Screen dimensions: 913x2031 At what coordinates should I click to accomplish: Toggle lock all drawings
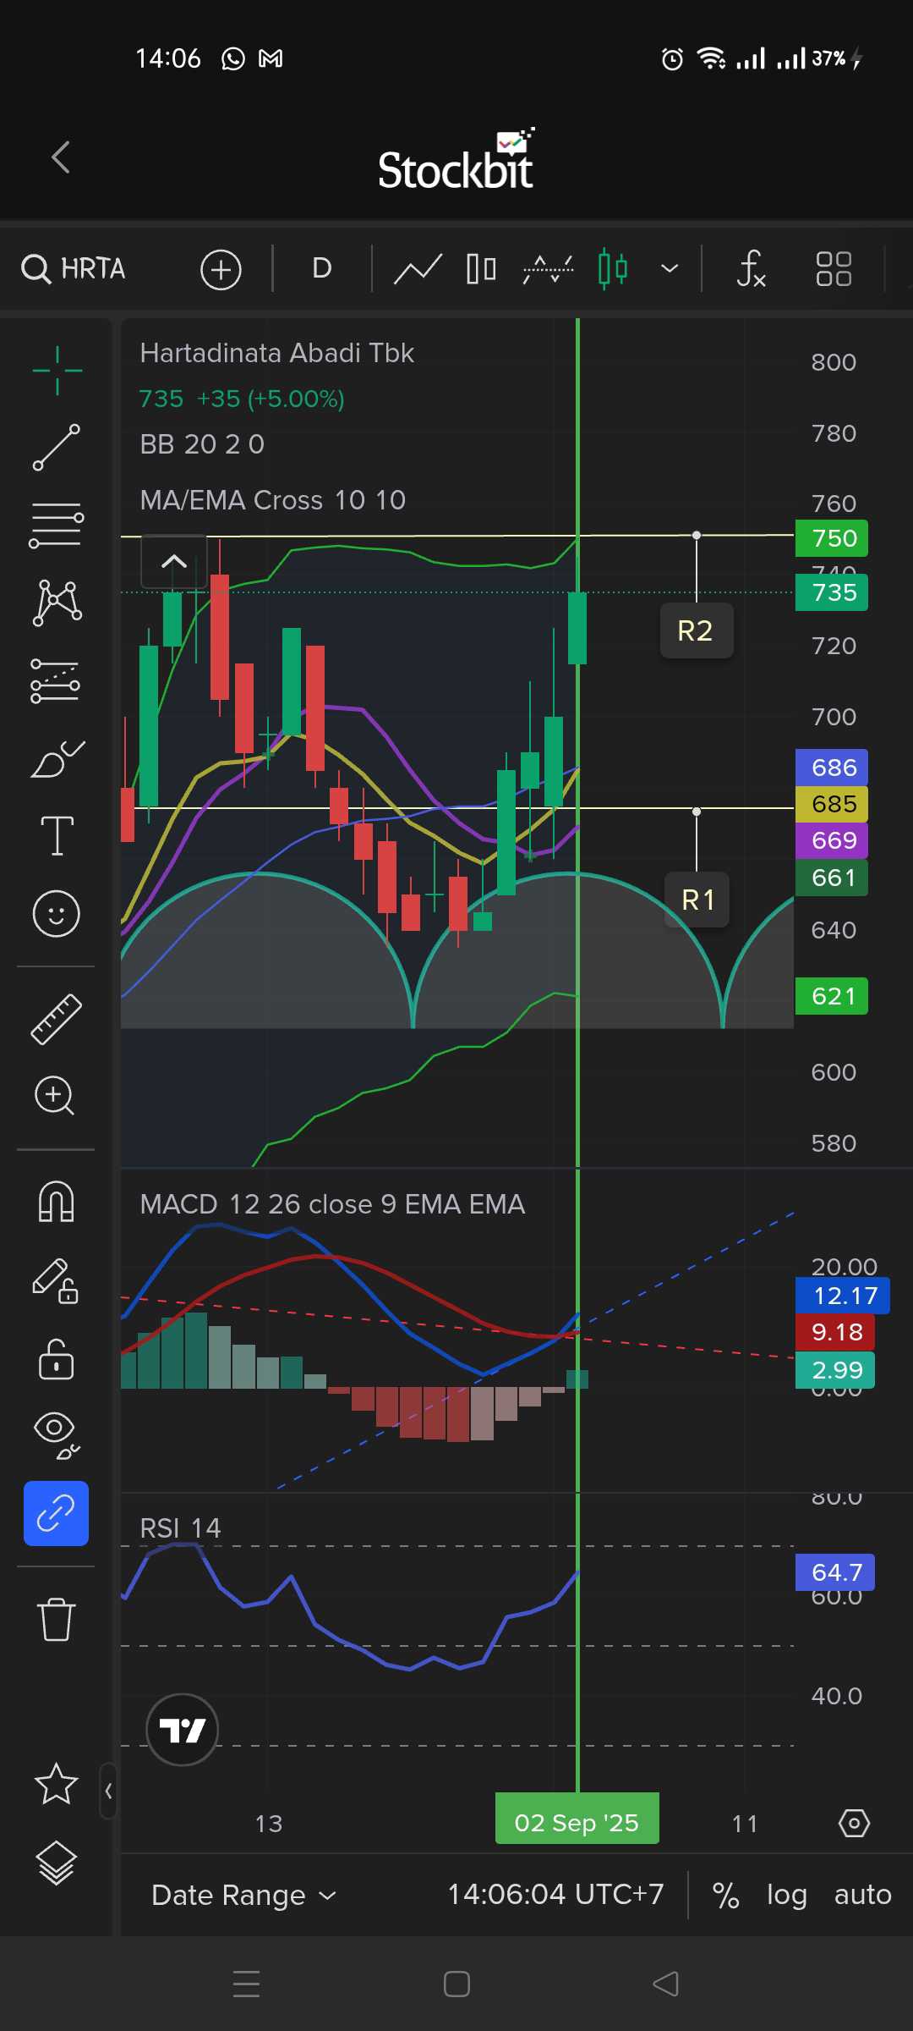point(57,1359)
